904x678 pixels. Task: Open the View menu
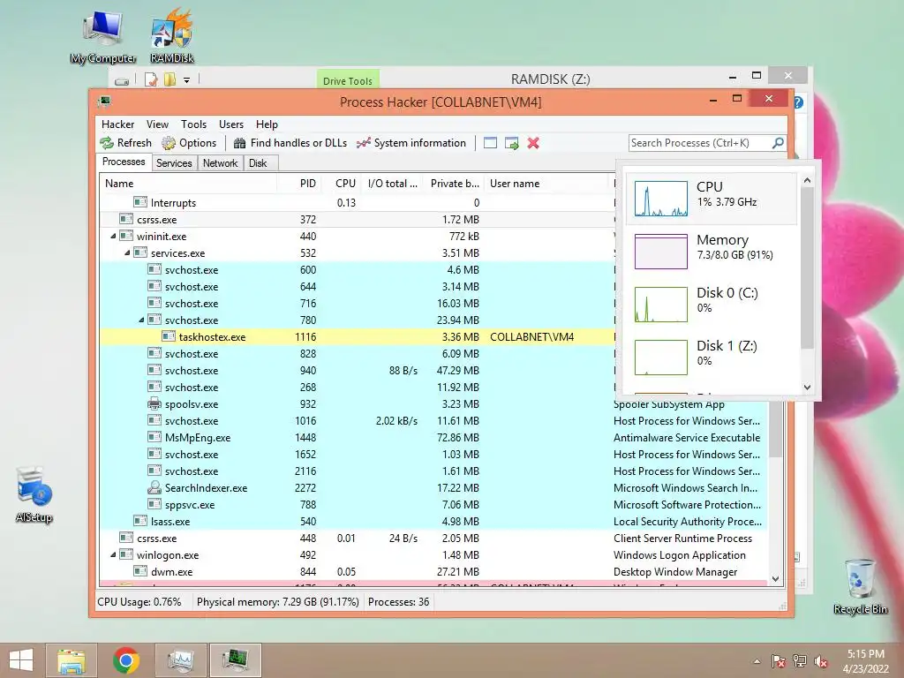pos(157,124)
